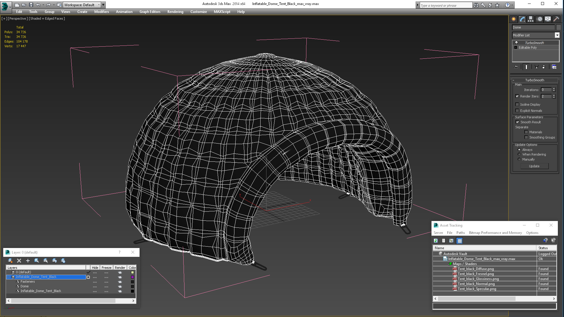Expand Editable Poly sub-objects in stack

516,48
